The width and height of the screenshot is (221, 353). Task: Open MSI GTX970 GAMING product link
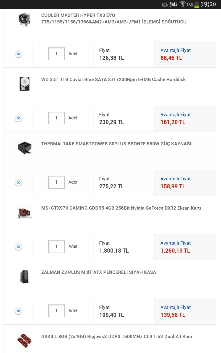pyautogui.click(x=121, y=208)
